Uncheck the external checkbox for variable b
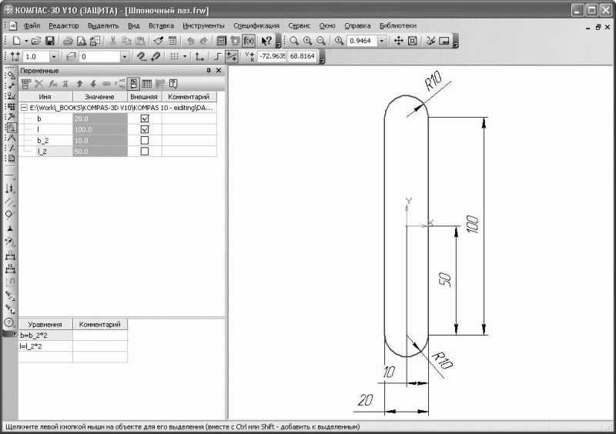The height and width of the screenshot is (434, 616). (145, 119)
